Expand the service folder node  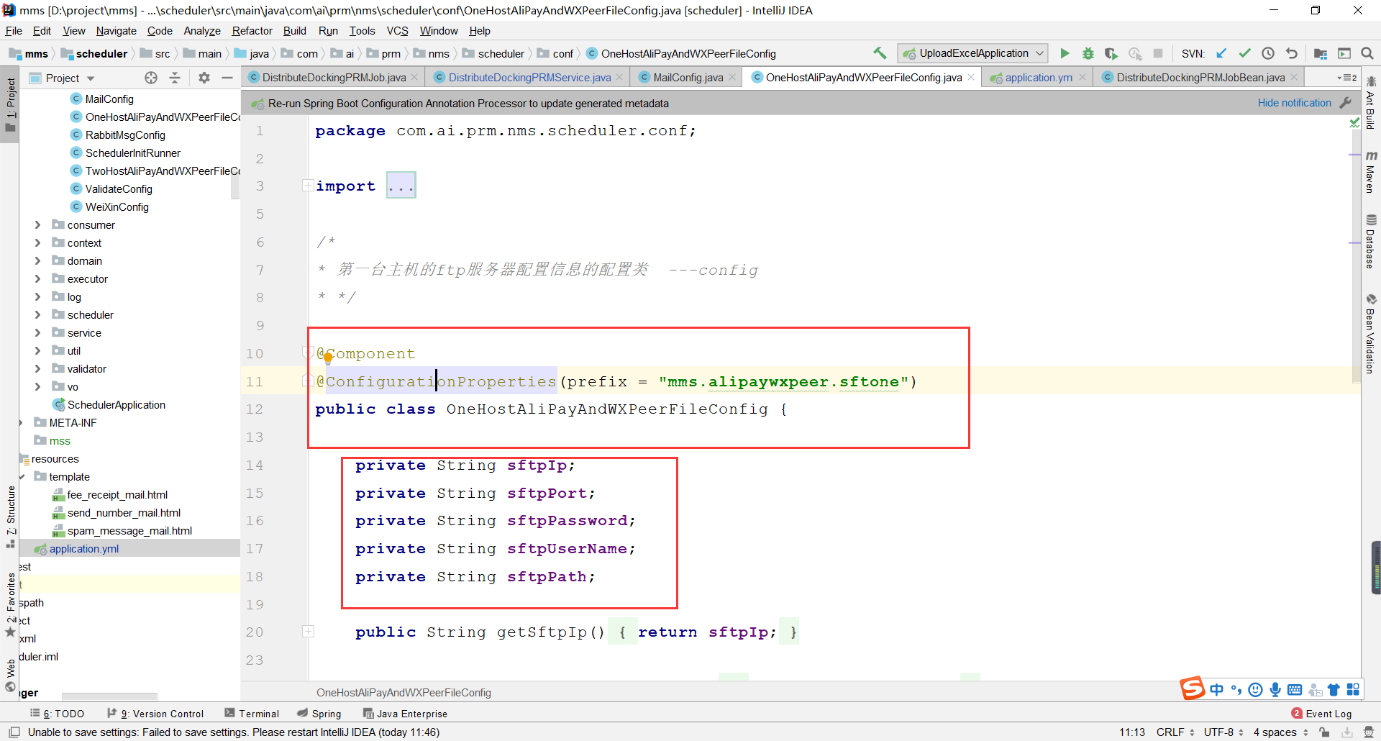(38, 333)
